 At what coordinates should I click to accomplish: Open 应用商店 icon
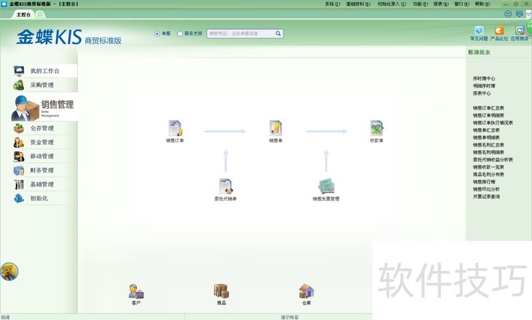click(x=519, y=33)
